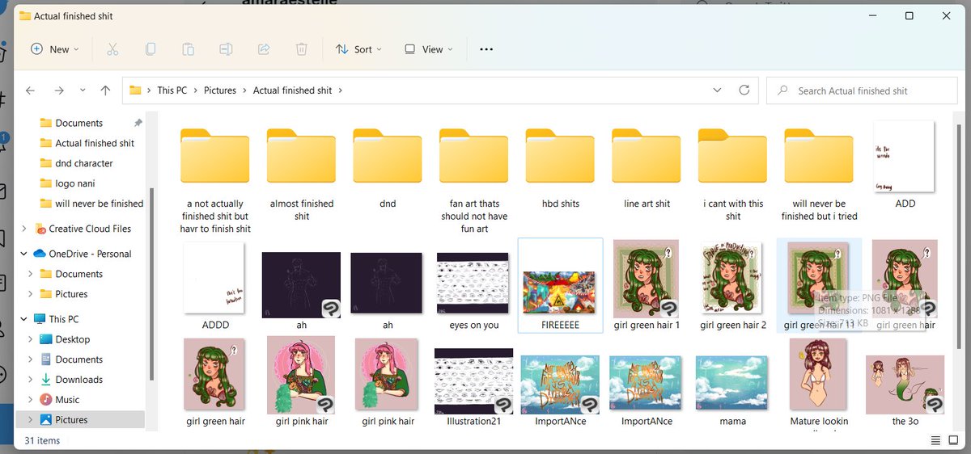Screen dimensions: 971x454
Task: Click the Search Actual finished shit box
Action: coord(862,90)
